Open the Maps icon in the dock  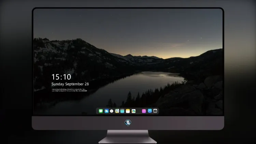tap(117, 111)
